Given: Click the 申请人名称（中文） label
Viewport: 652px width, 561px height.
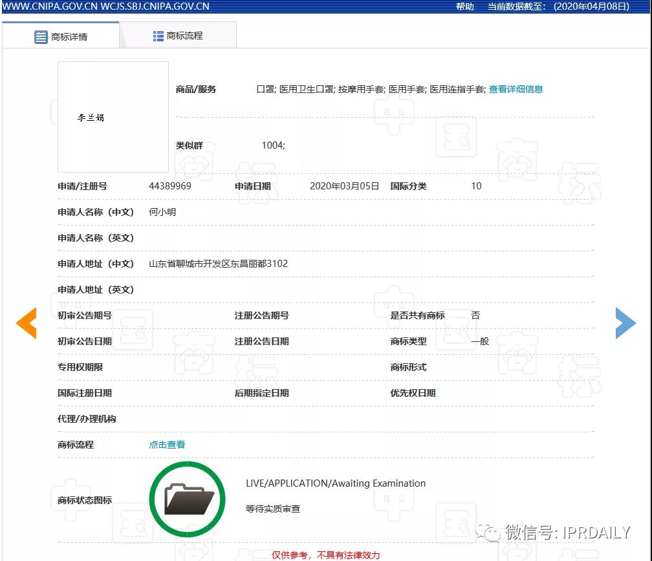Looking at the screenshot, I should [96, 212].
